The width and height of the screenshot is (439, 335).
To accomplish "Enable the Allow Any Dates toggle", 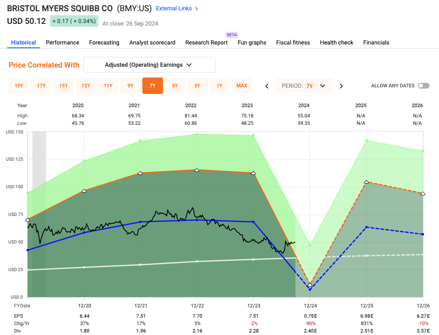I will tap(423, 86).
